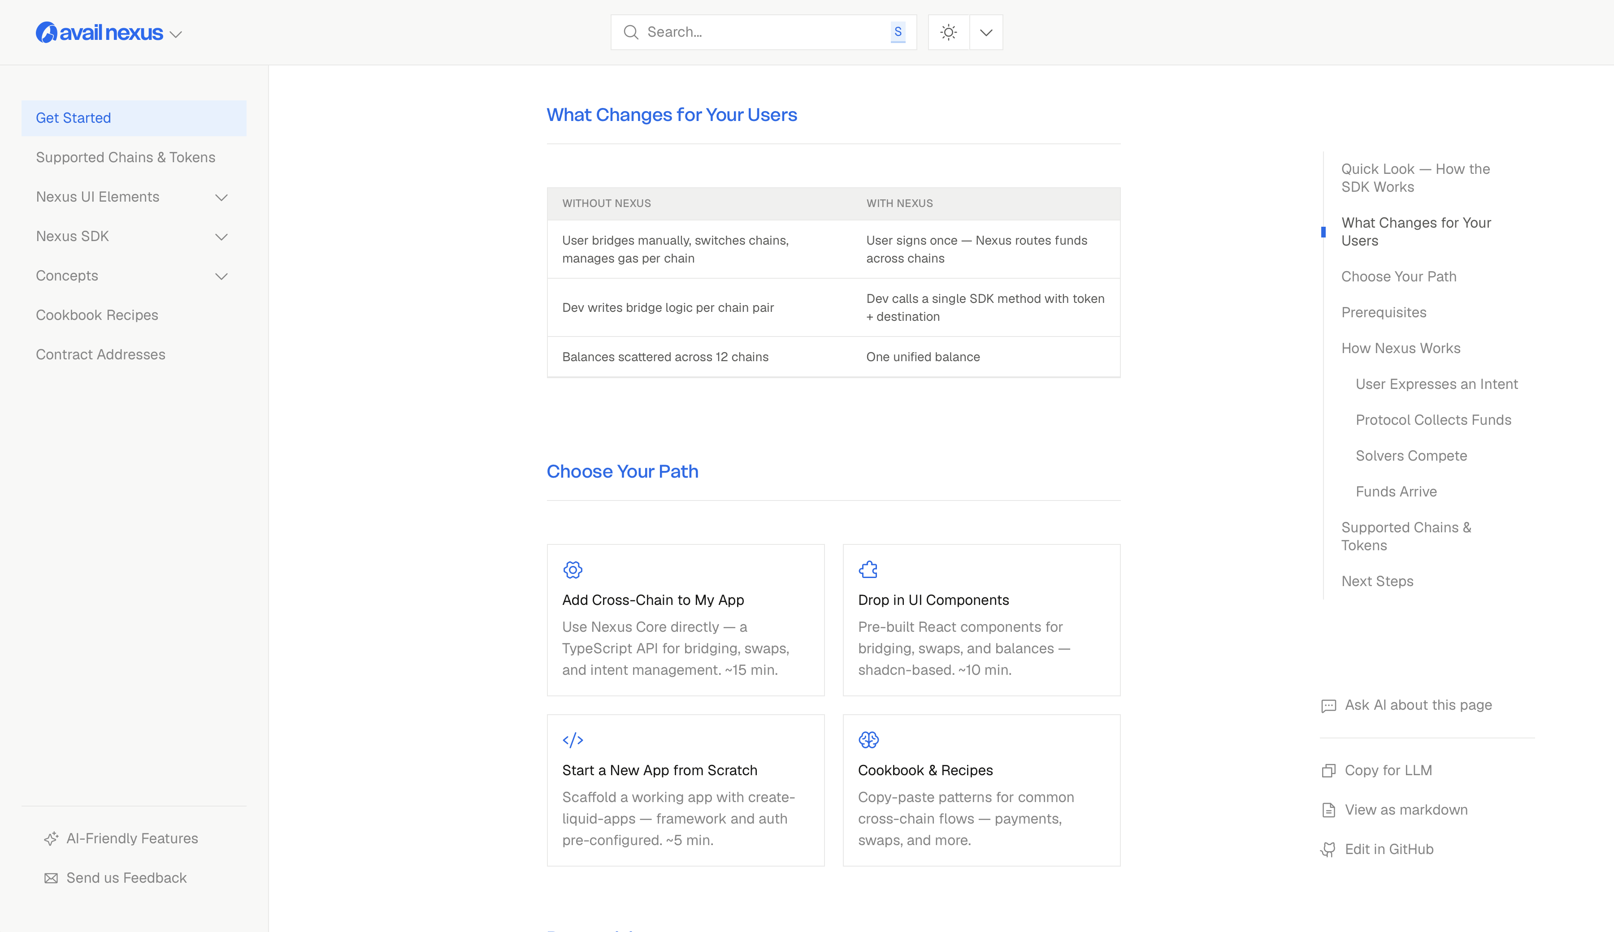Click the cell 'Dev calls a single SDK method'

pyautogui.click(x=985, y=307)
